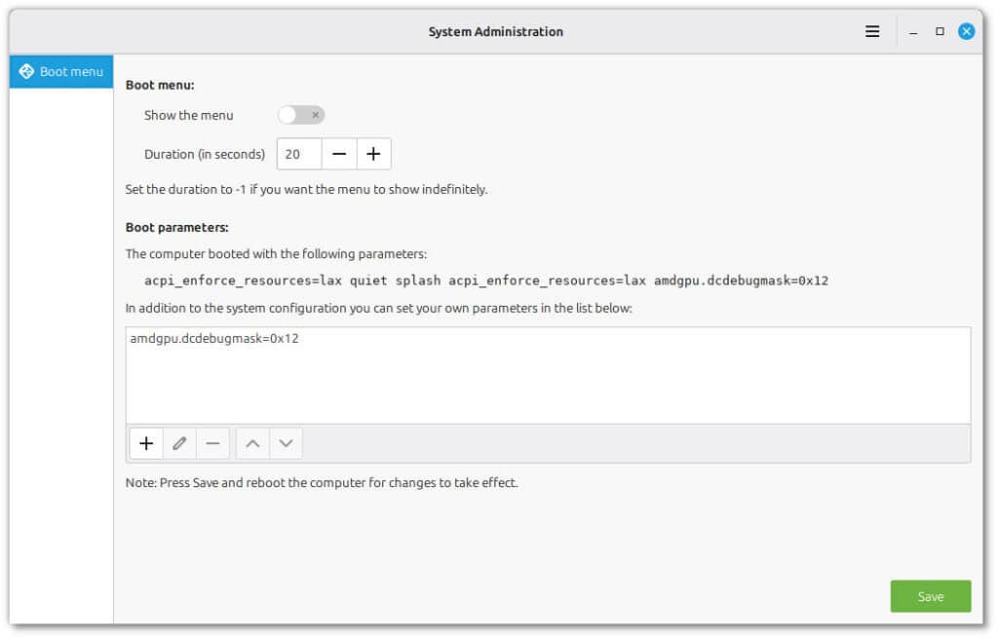Select "Boot menu" in the left sidebar
This screenshot has width=998, height=639.
(x=60, y=70)
